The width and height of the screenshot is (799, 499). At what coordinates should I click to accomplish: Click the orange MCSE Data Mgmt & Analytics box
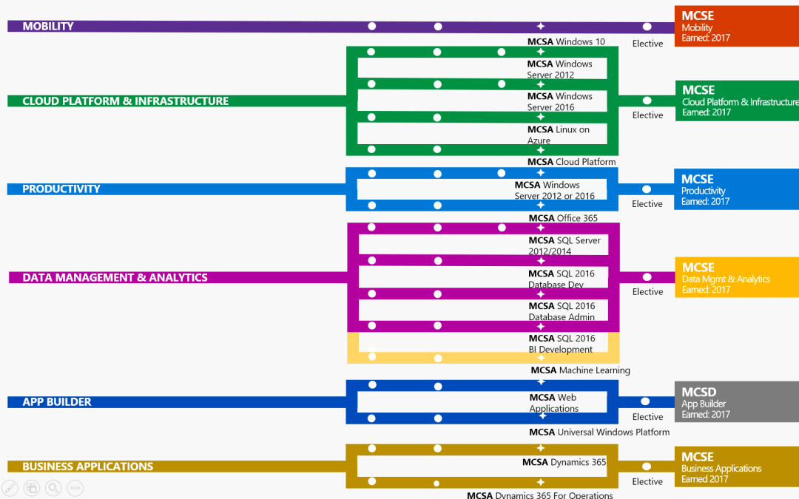(736, 277)
